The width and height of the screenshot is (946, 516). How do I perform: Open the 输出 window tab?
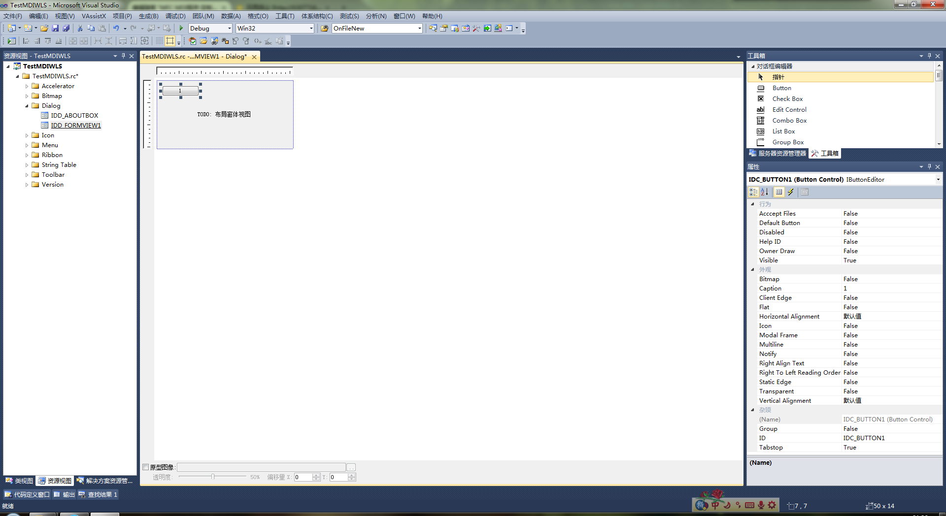click(x=64, y=495)
